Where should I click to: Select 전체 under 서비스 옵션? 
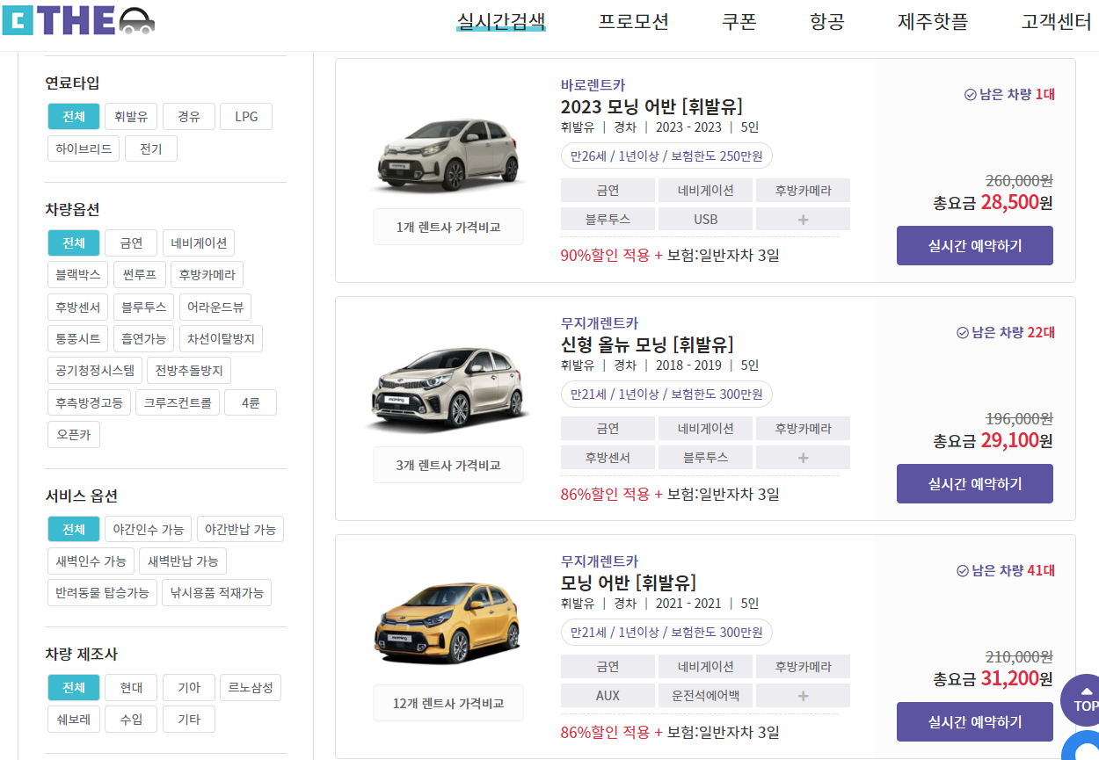coord(74,529)
